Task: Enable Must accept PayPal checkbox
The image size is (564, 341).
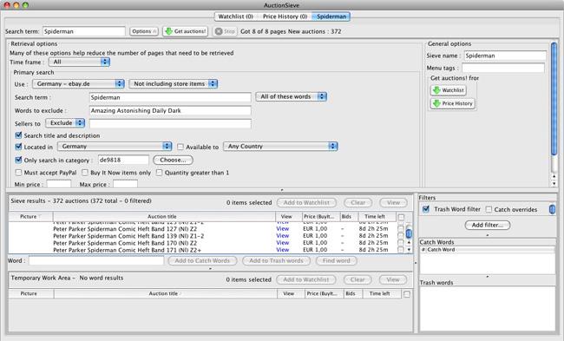Action: [18, 173]
